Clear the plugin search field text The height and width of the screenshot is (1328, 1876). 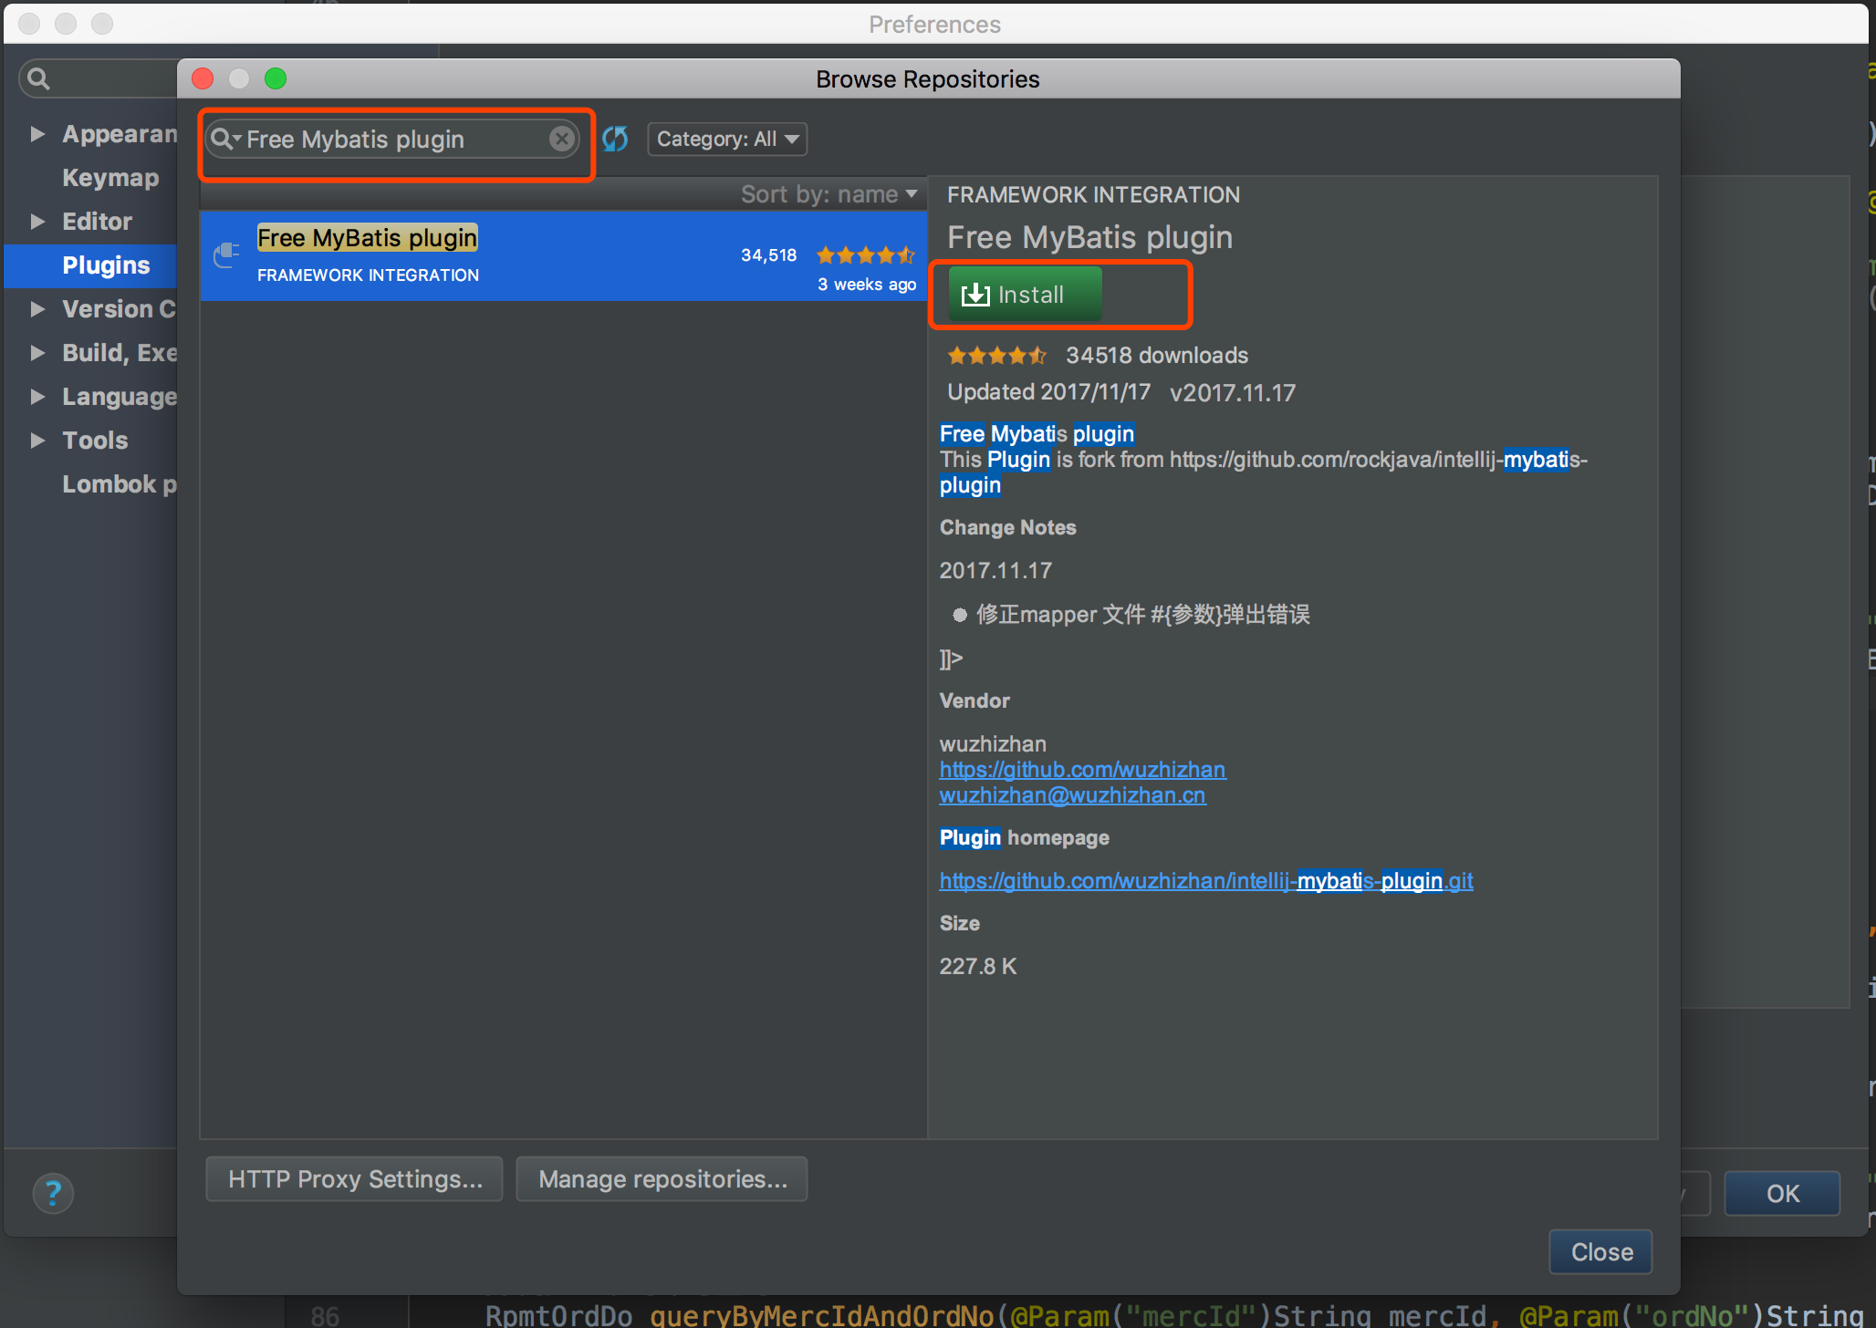pyautogui.click(x=562, y=139)
